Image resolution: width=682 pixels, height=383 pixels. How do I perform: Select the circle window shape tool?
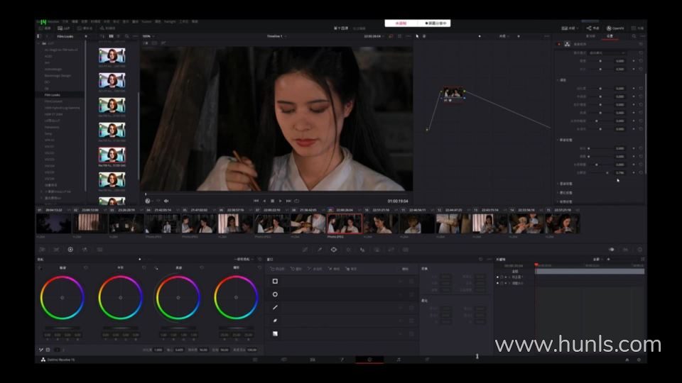click(275, 294)
